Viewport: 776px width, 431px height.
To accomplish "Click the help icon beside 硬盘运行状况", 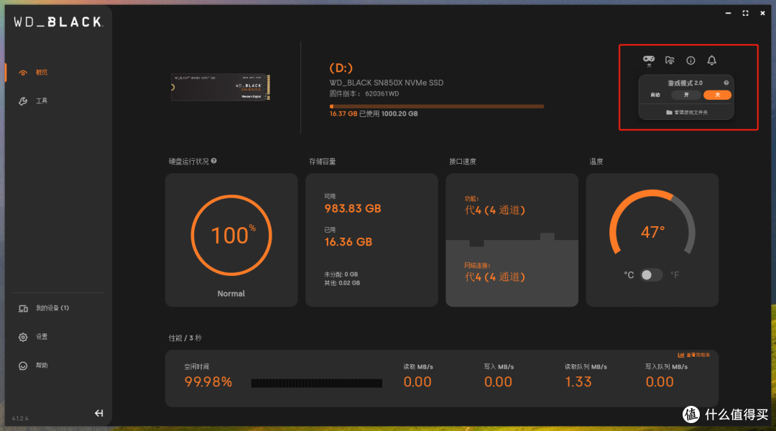I will [214, 161].
